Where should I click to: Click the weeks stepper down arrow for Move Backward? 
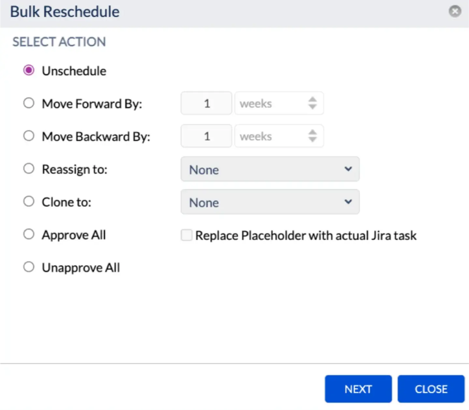(312, 139)
